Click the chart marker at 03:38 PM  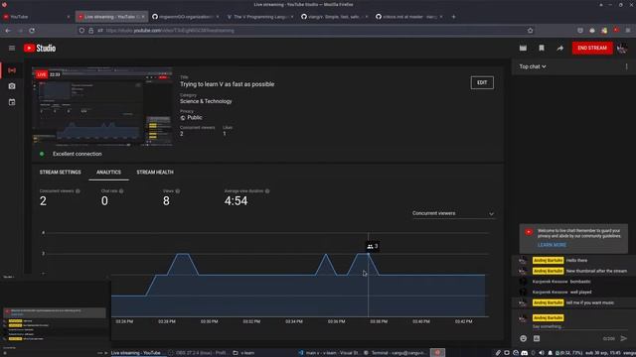[369, 254]
